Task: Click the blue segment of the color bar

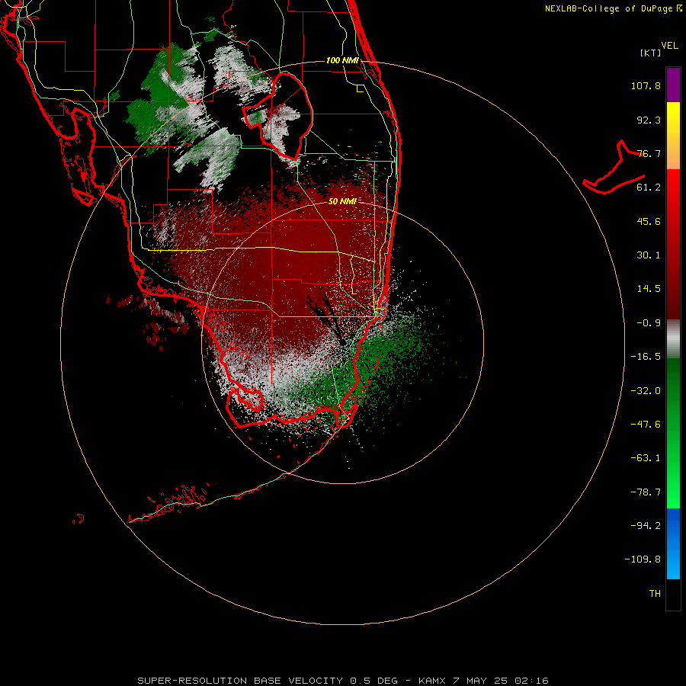Action: point(673,543)
